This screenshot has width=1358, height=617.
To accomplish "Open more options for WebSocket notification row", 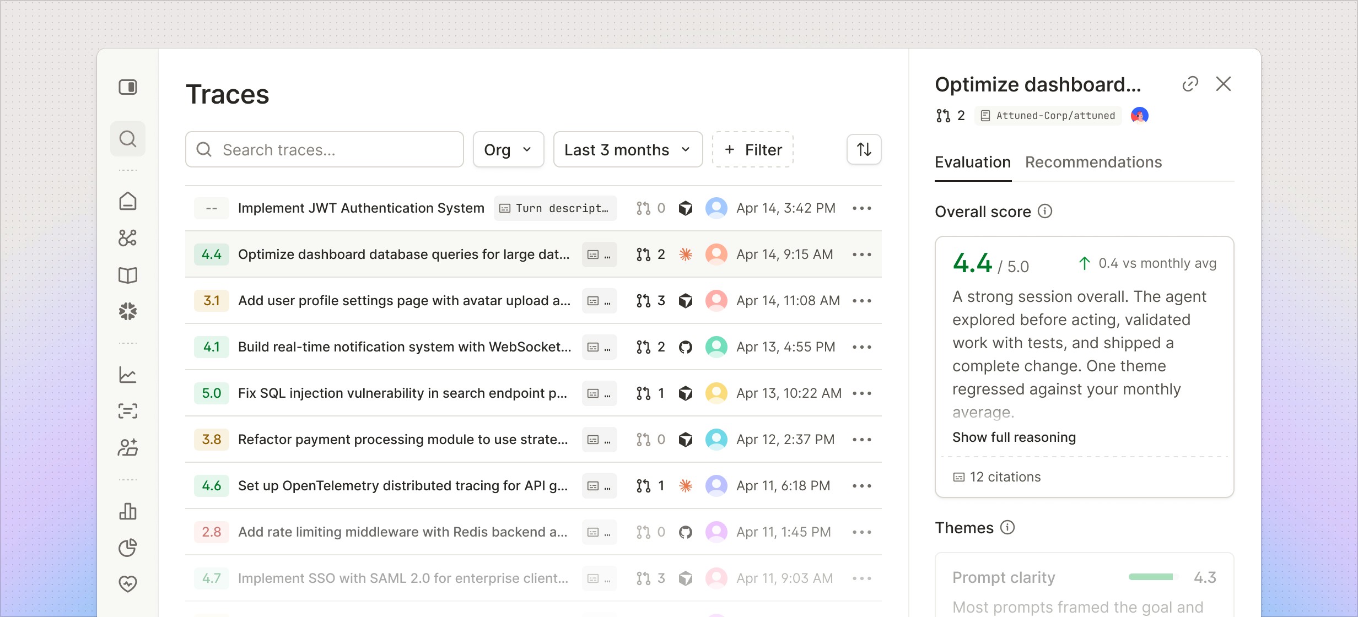I will pyautogui.click(x=862, y=347).
